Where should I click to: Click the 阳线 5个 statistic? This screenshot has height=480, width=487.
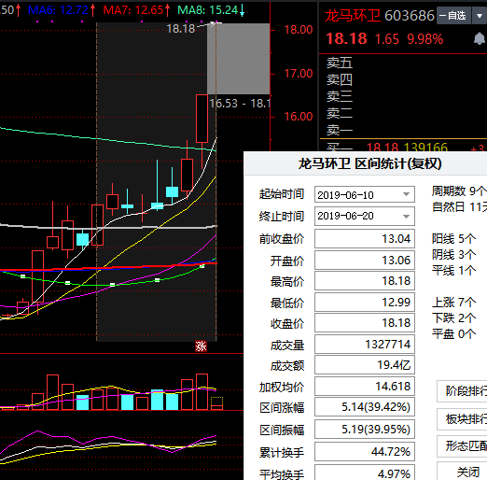click(x=453, y=239)
